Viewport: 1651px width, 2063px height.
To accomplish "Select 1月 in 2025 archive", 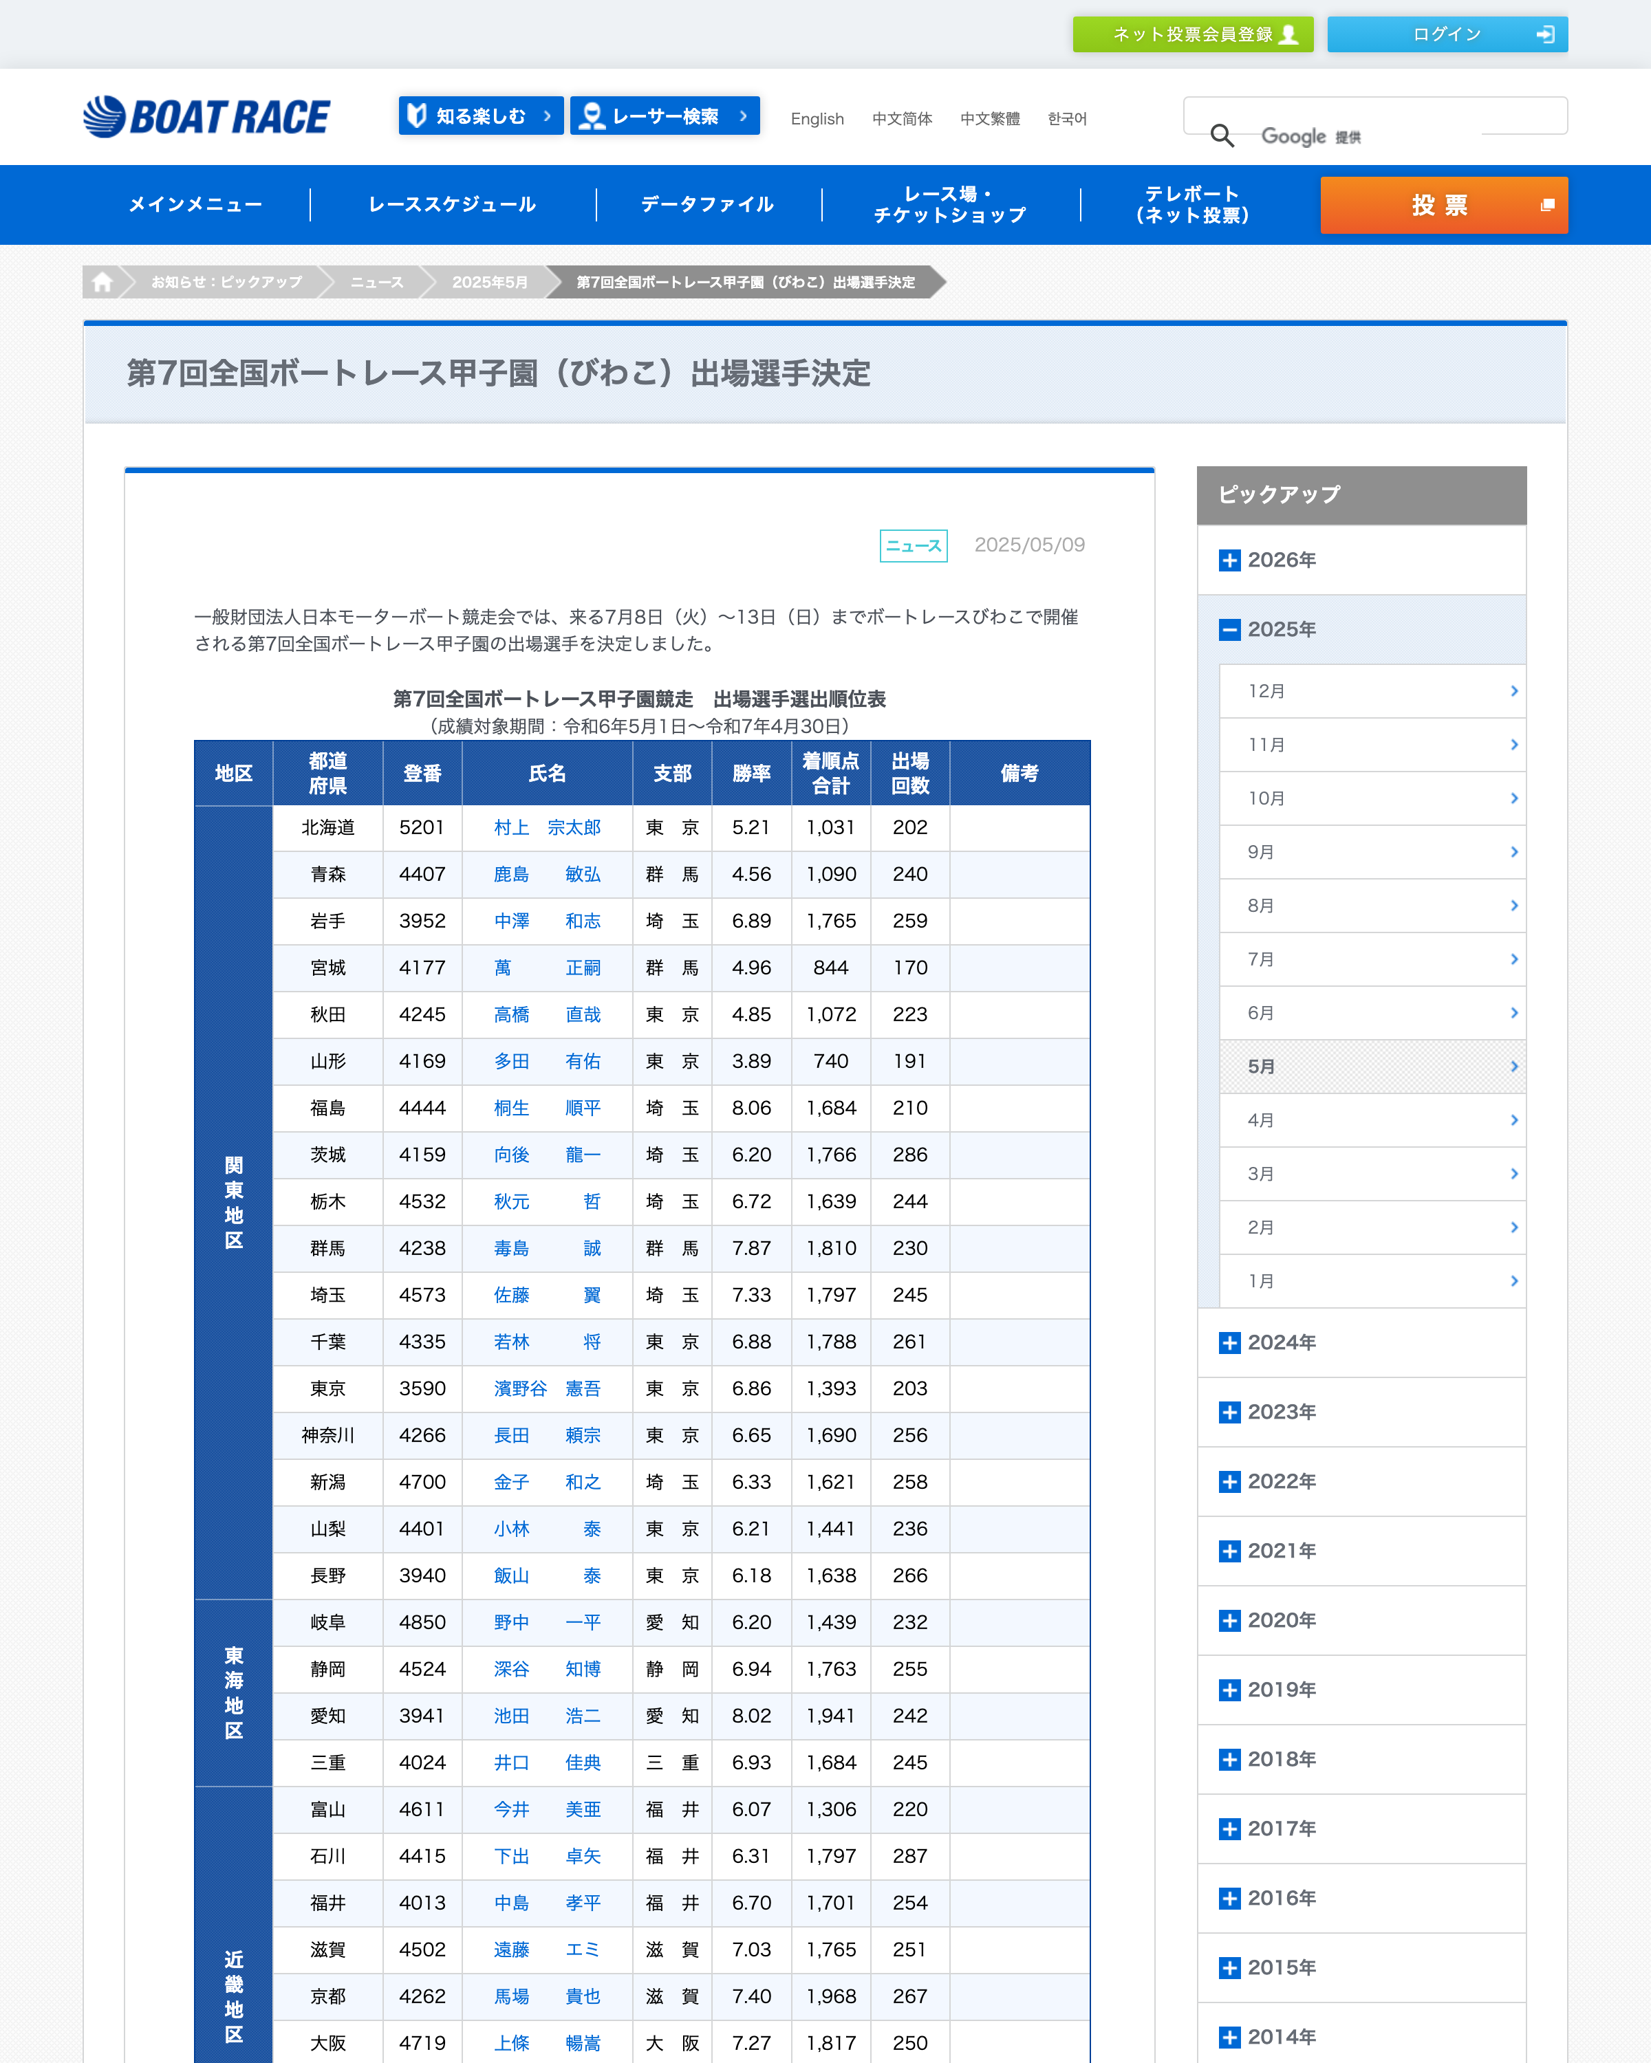I will click(1372, 1280).
